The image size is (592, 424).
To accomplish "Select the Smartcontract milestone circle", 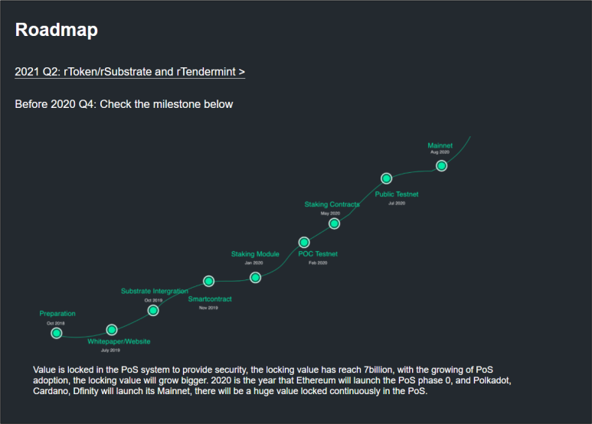I will coord(208,281).
